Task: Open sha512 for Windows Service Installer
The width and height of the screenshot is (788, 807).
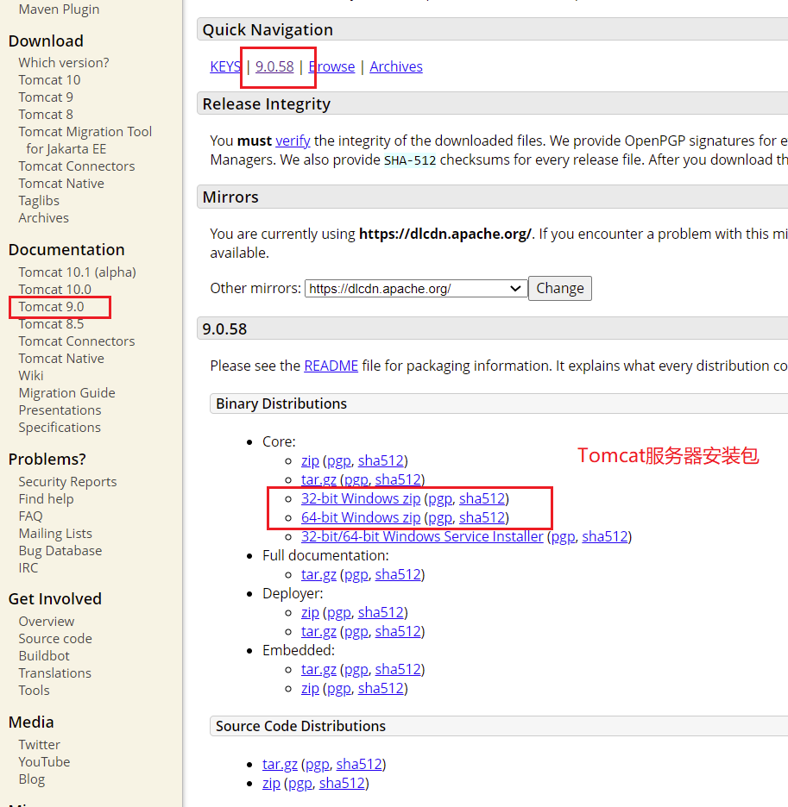Action: coord(604,537)
